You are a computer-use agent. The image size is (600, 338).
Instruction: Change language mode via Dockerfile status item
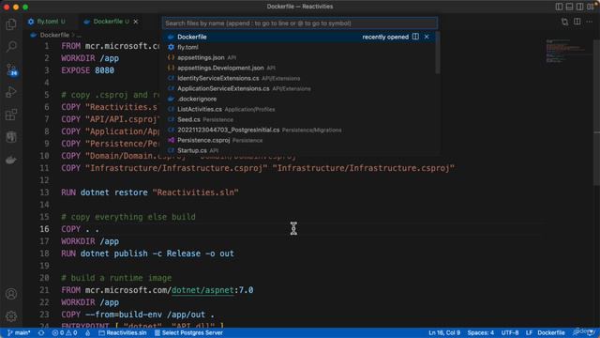[551, 332]
